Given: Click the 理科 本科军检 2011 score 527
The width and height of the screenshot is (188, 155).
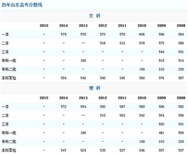Looking at the screenshot, I should [x=122, y=150].
